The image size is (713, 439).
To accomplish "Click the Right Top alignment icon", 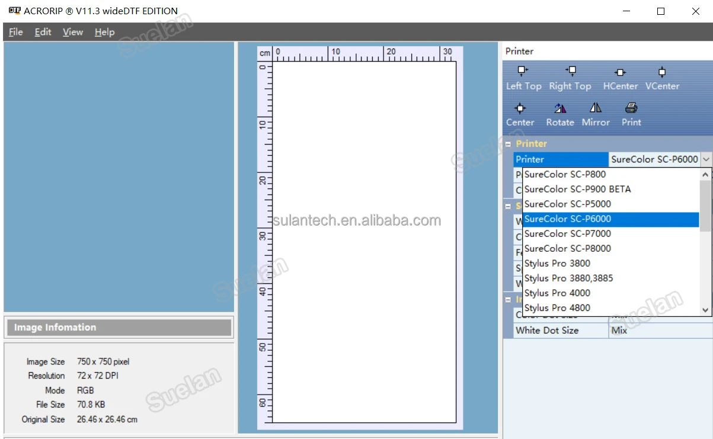I will (570, 72).
